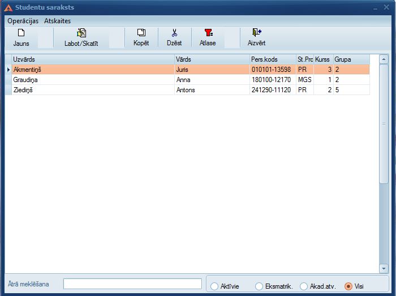Click the name cell Antons
Screen dimensions: 396x296
[212, 90]
